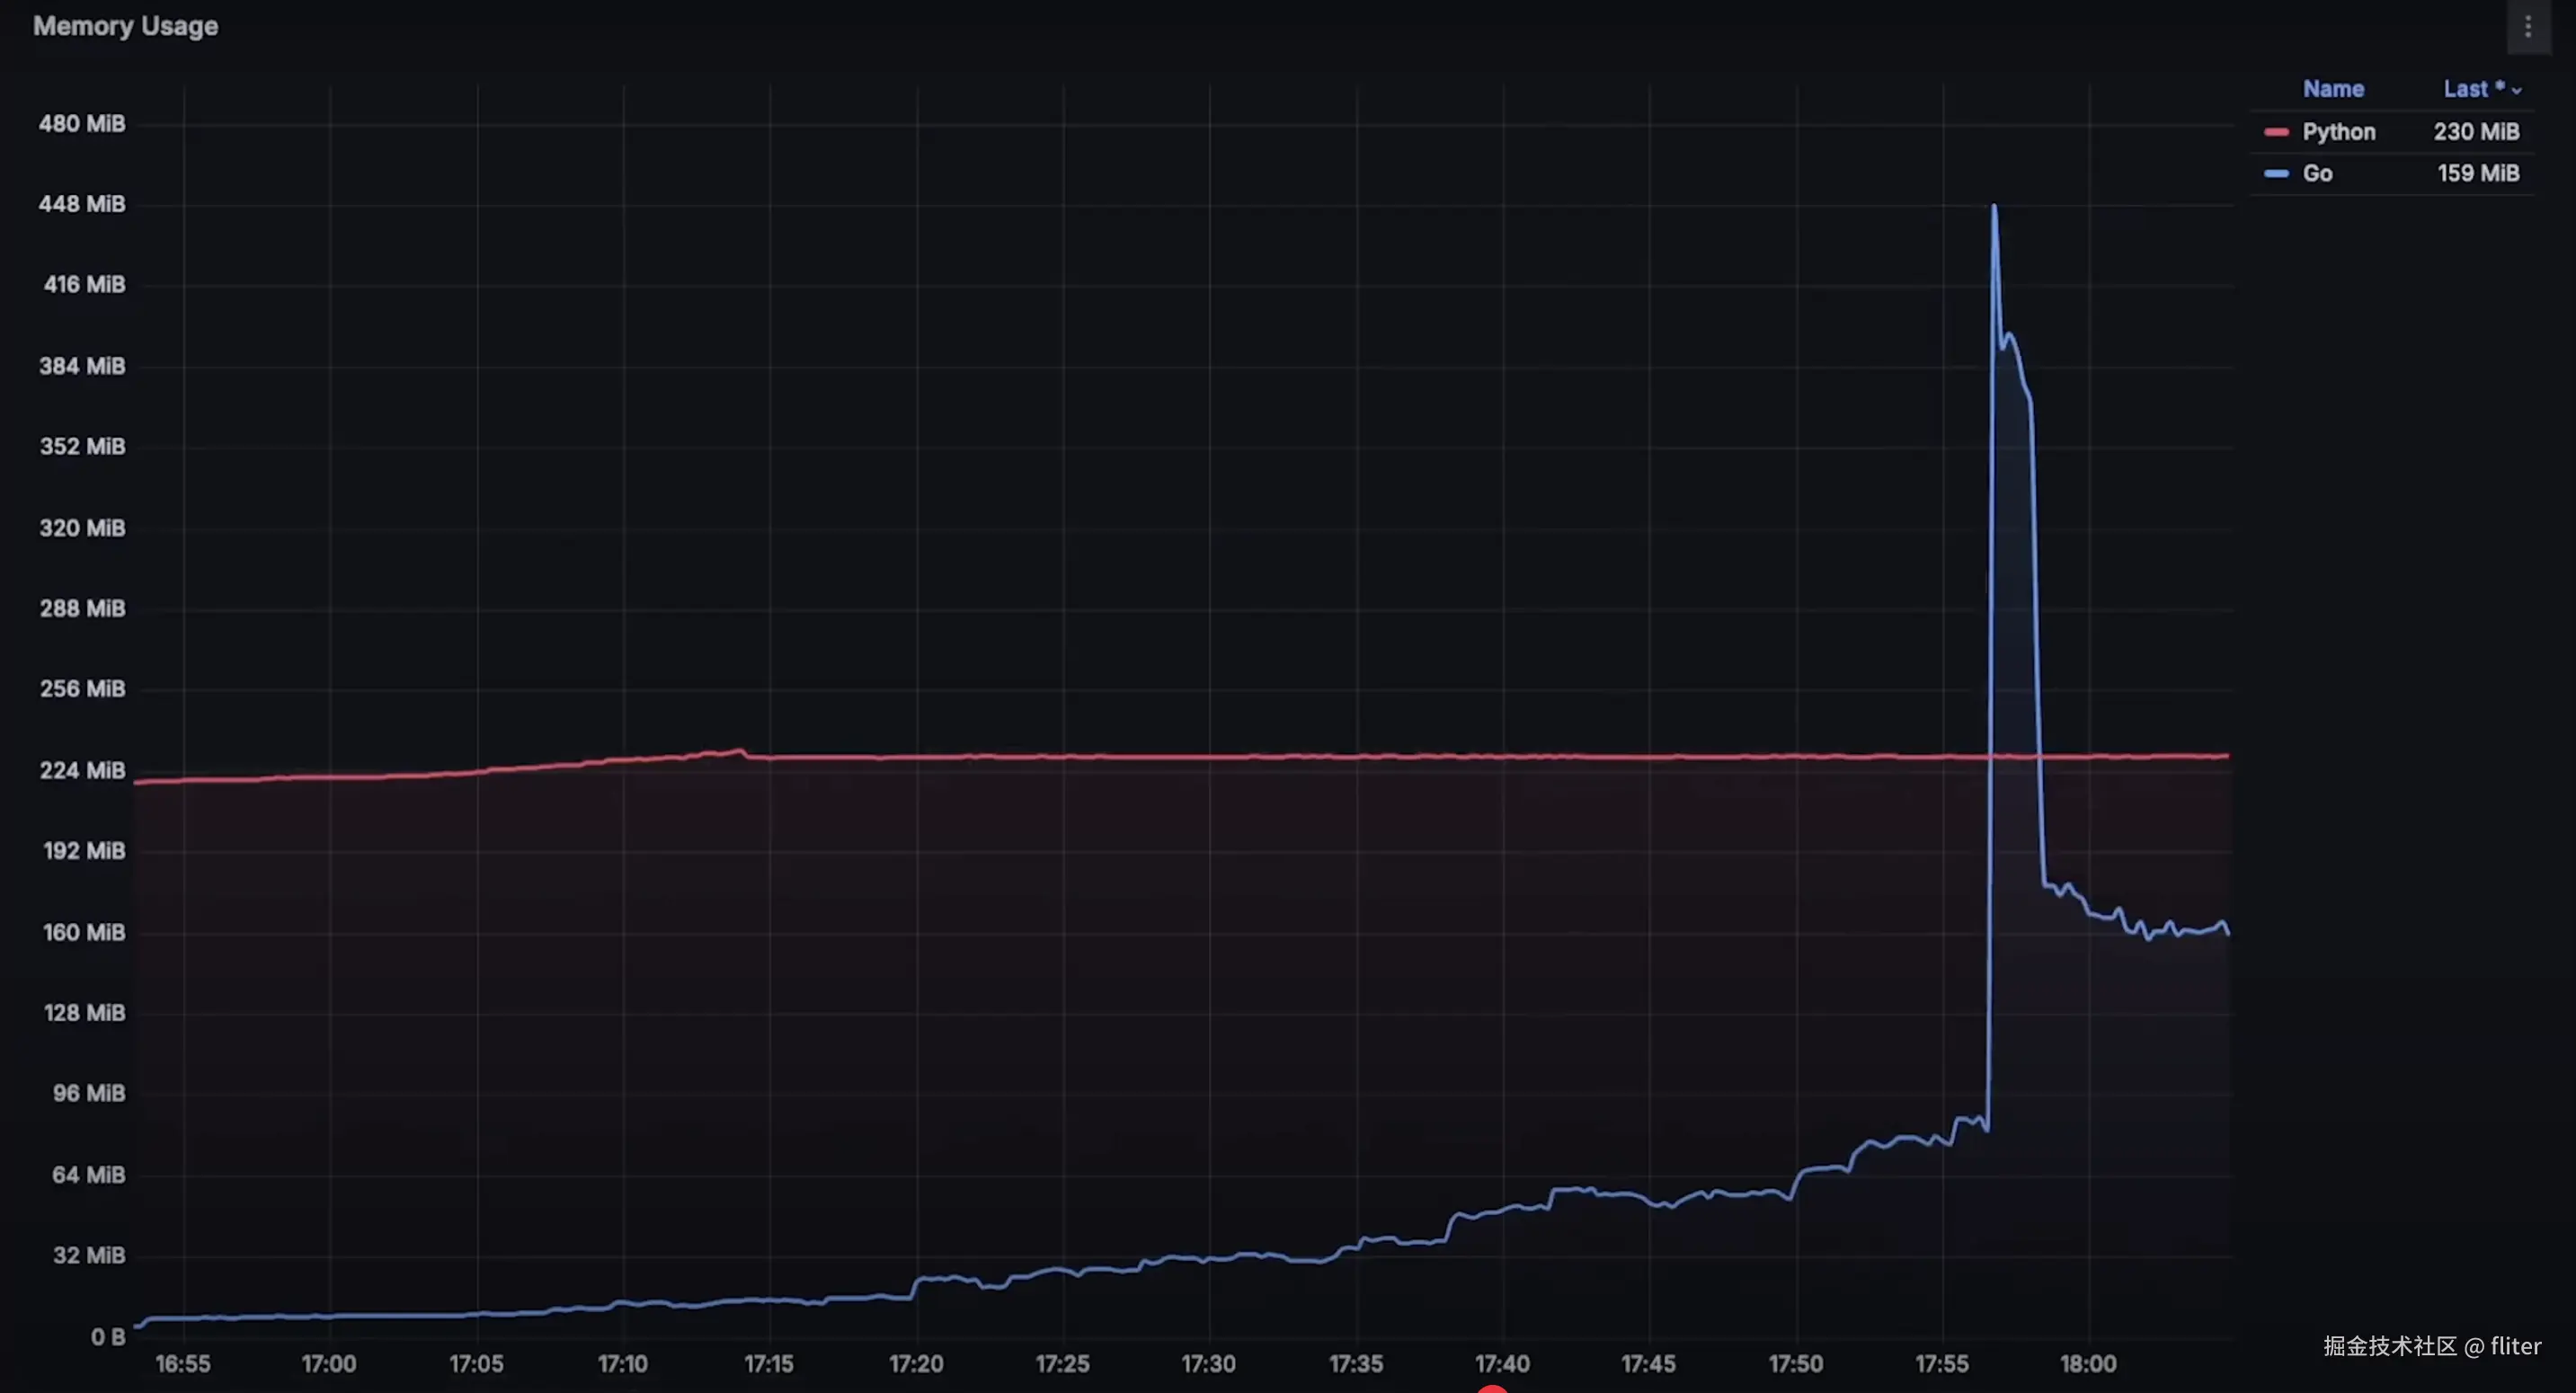Click the 224 MiB y-axis label
This screenshot has width=2576, height=1393.
82,770
